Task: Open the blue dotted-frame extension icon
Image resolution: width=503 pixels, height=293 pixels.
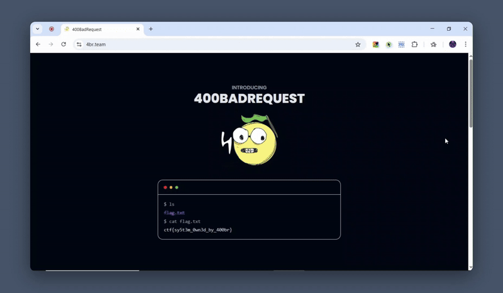Action: [x=401, y=45]
